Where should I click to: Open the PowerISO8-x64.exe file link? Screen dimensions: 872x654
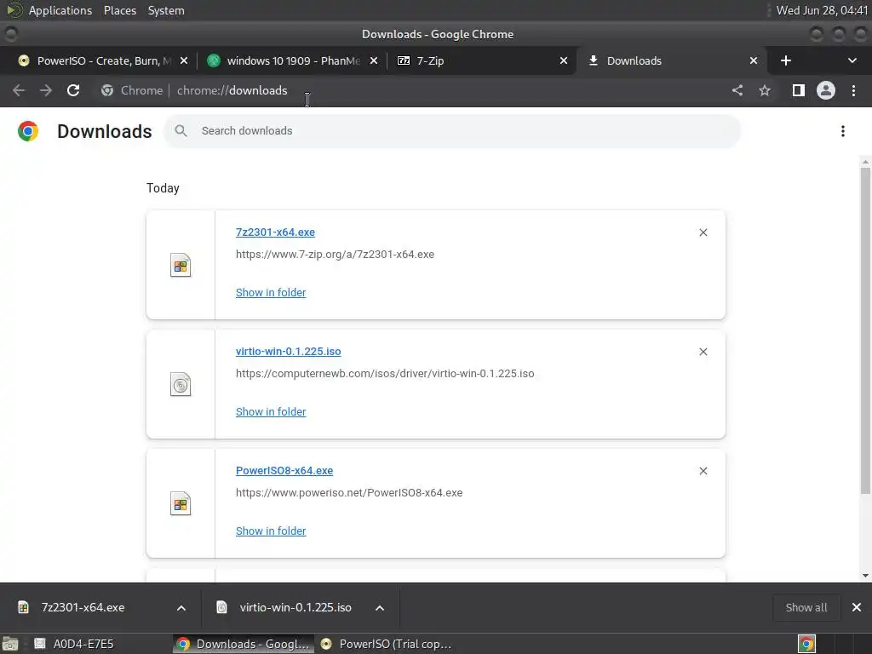coord(284,471)
